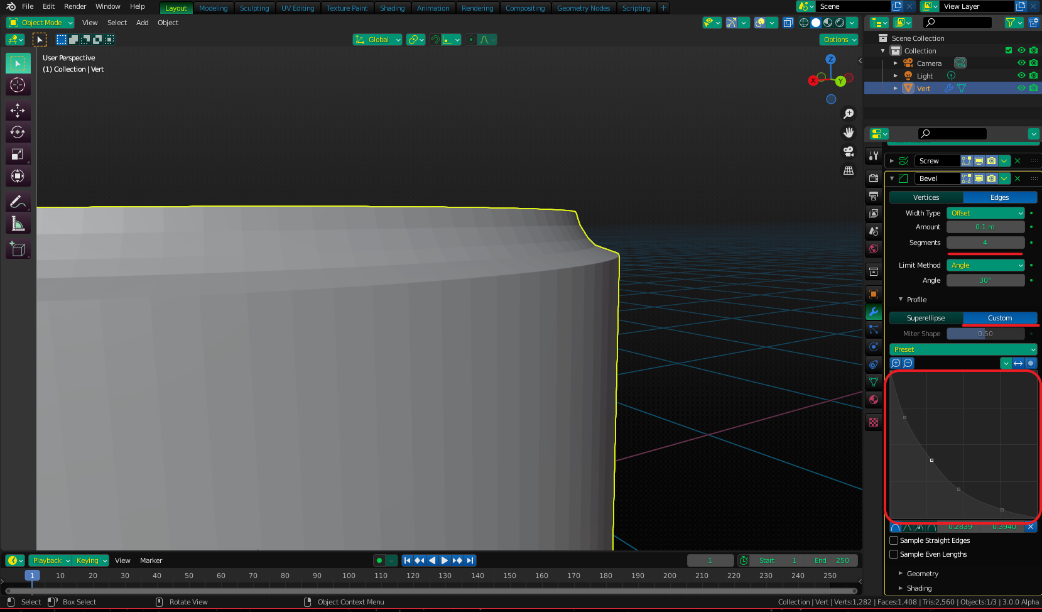Select the Transform tool
1042x612 pixels.
coord(18,177)
